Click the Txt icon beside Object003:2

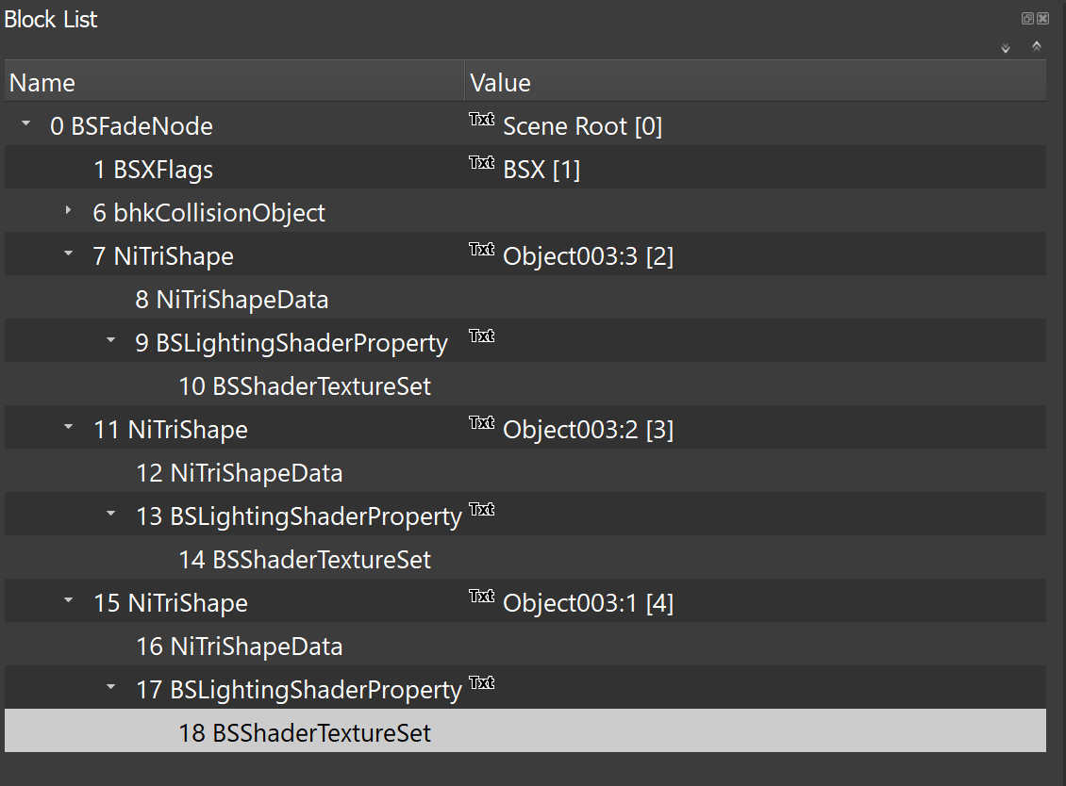(x=482, y=423)
